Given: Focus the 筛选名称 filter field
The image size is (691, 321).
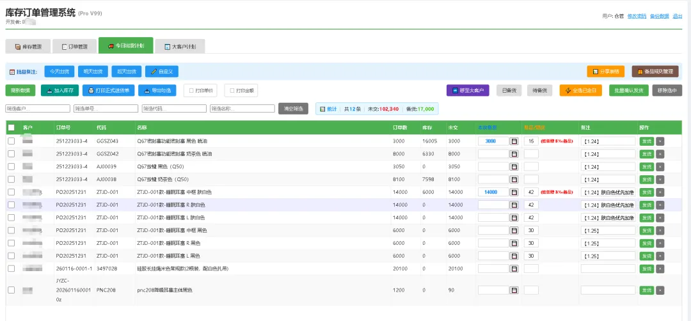Looking at the screenshot, I should 242,108.
